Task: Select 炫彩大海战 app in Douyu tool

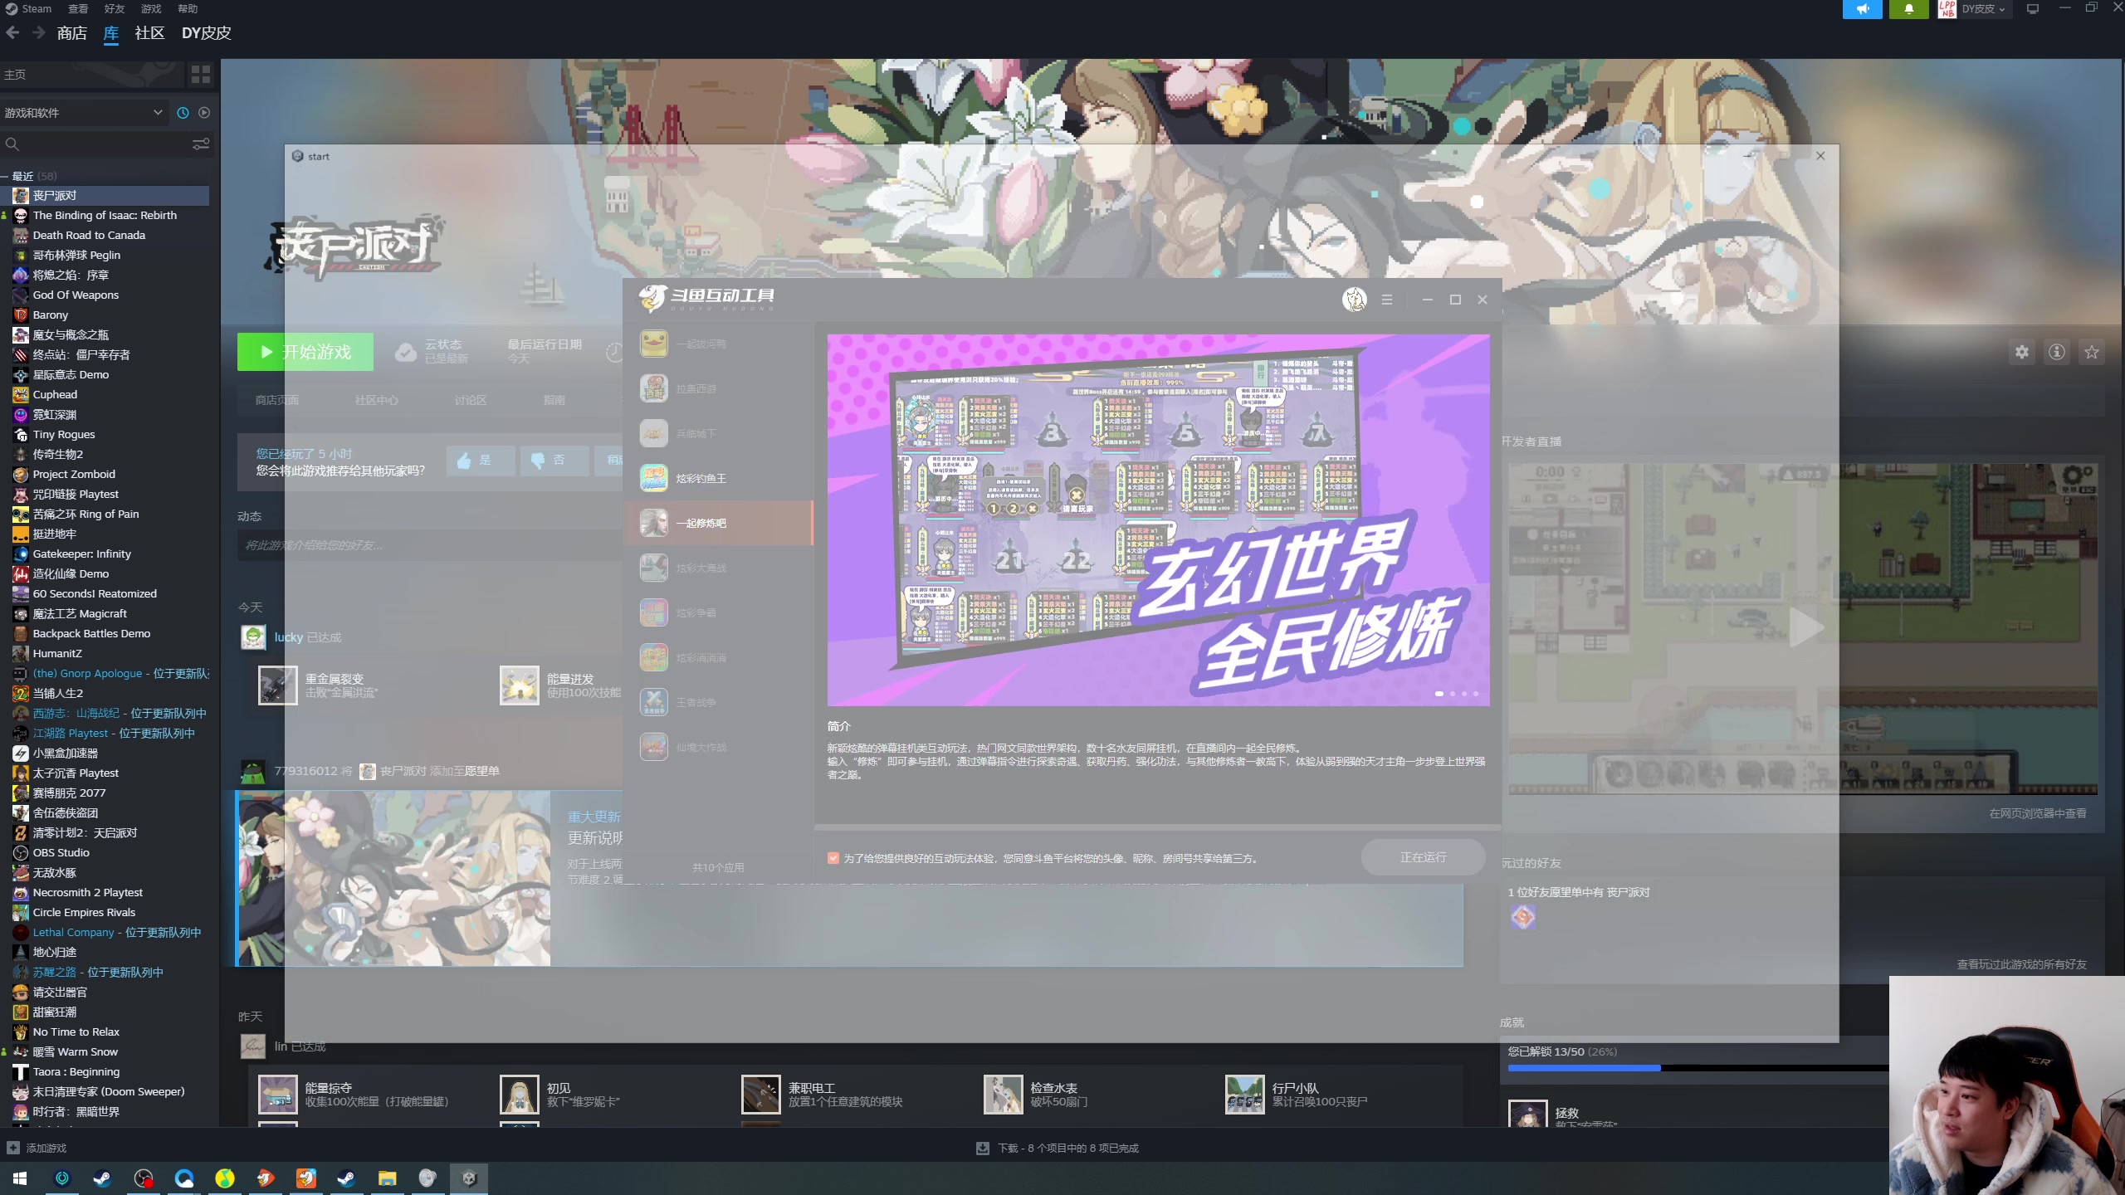Action: click(718, 568)
